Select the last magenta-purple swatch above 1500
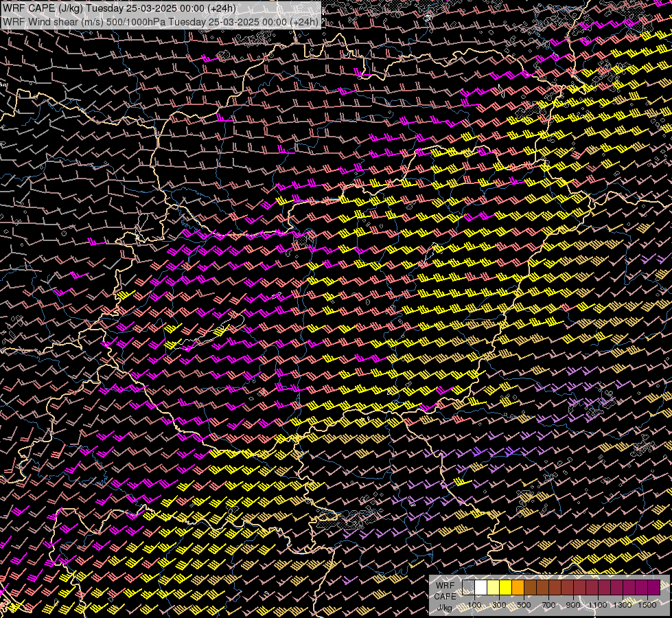Image resolution: width=672 pixels, height=618 pixels. coord(653,588)
